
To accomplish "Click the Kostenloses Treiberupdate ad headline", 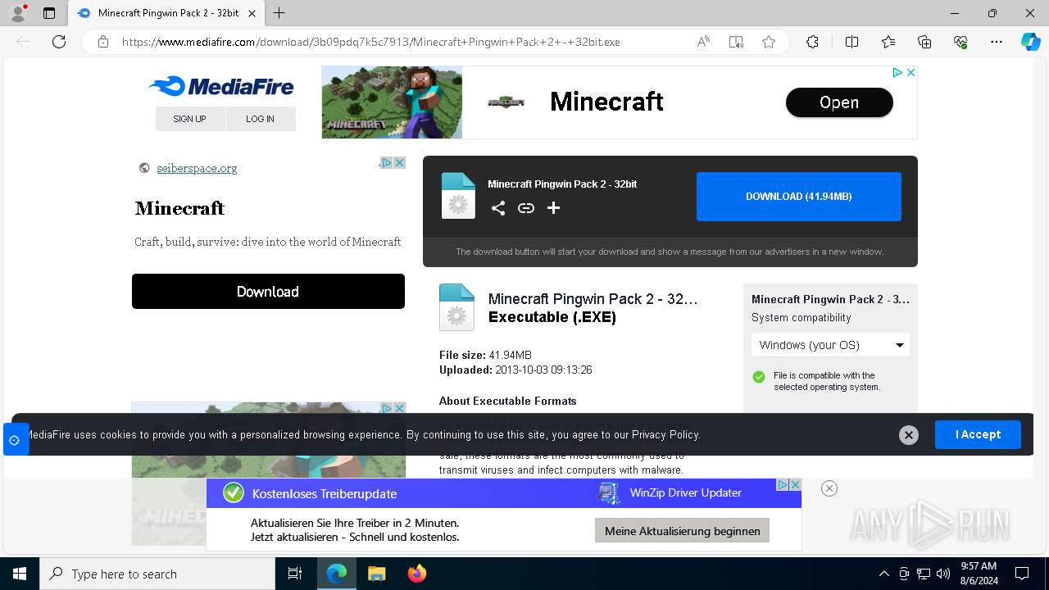I will pos(325,494).
